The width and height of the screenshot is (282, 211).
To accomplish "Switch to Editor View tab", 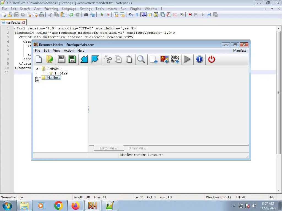I will point(109,148).
